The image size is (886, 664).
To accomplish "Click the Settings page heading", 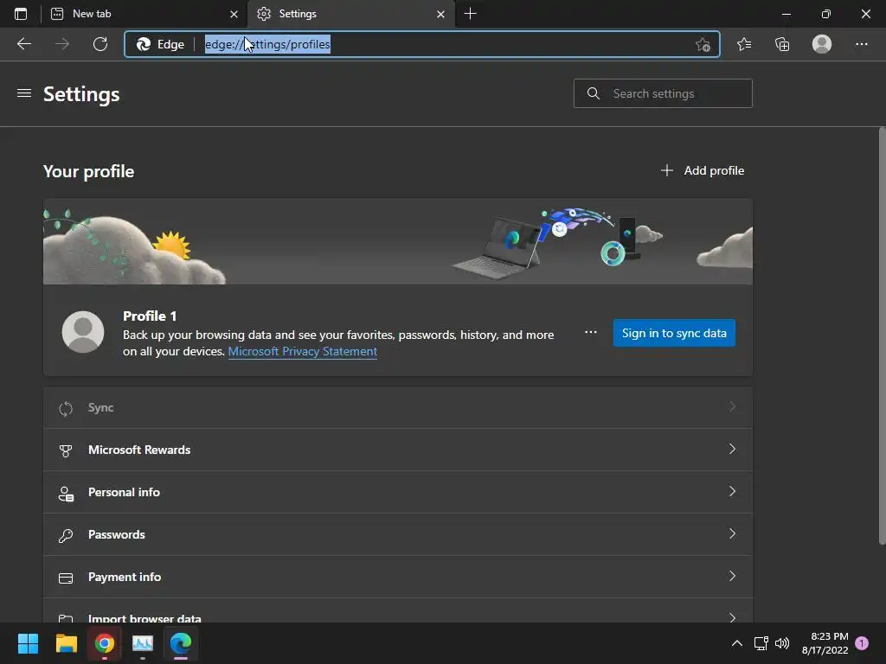I will (81, 93).
